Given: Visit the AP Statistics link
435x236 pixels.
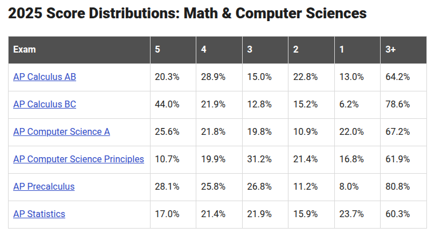Looking at the screenshot, I should click(x=39, y=214).
